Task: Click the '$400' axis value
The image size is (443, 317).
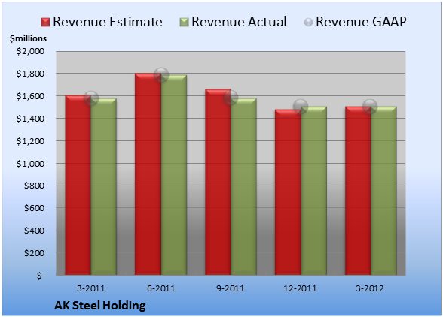Action: point(34,231)
